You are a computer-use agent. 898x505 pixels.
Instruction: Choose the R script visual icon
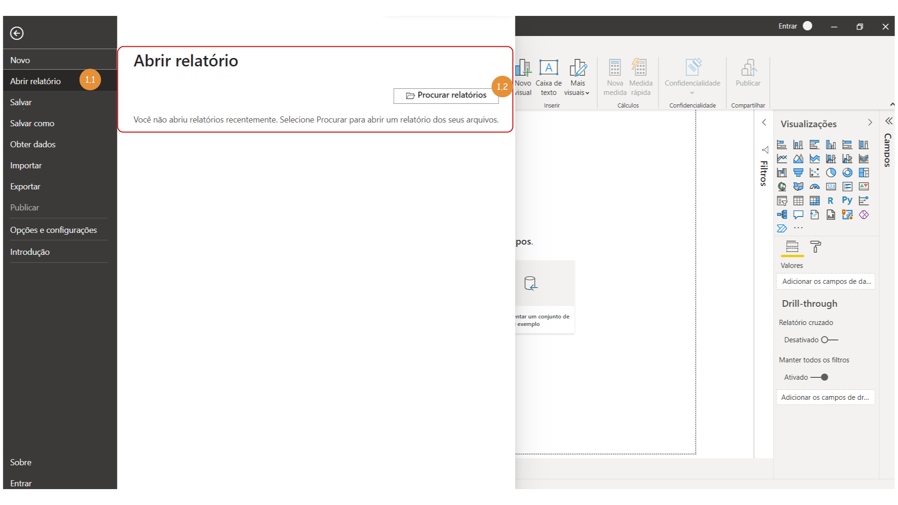coord(831,201)
